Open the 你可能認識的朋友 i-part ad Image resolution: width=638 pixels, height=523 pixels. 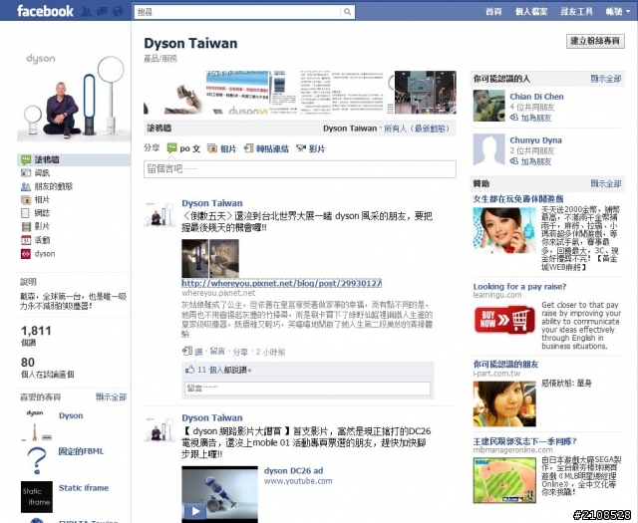(x=505, y=364)
